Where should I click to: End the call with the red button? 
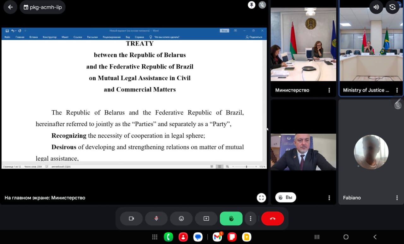[x=273, y=218]
